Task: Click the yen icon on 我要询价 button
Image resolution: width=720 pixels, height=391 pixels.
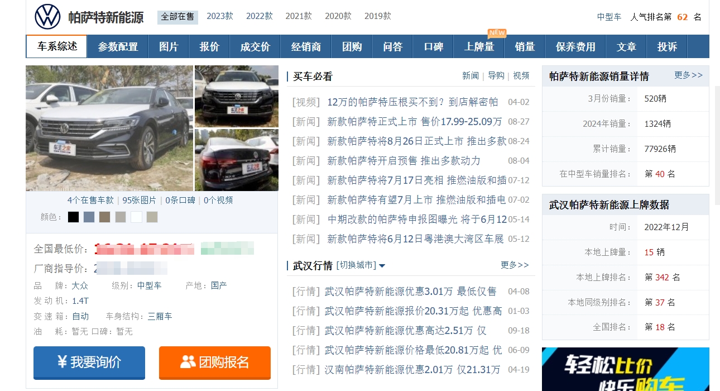Action: coord(62,362)
